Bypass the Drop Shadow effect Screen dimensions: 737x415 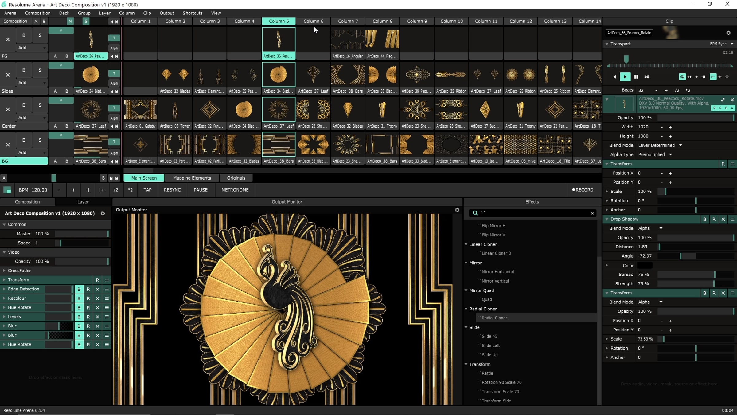coord(705,219)
